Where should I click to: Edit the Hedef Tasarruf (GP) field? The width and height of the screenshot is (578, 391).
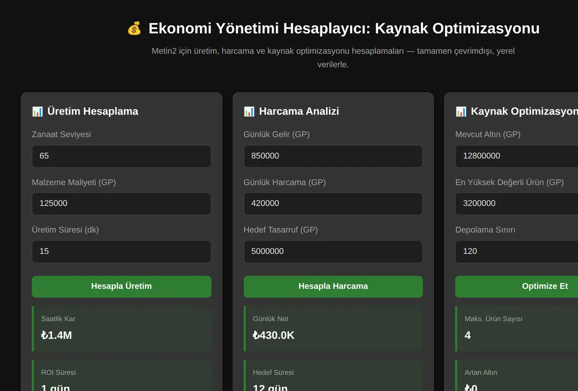click(333, 252)
